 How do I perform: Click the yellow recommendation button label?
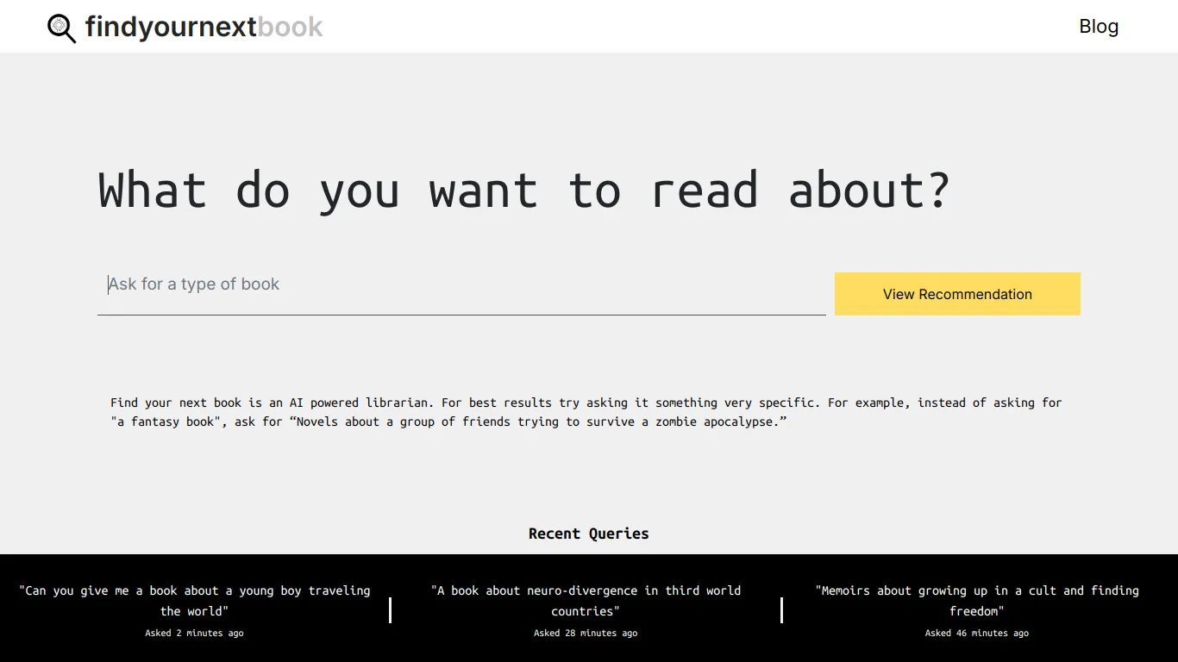click(957, 294)
